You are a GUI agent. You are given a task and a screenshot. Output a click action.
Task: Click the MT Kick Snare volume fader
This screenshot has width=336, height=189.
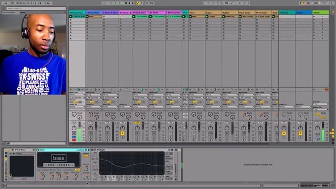(143, 131)
